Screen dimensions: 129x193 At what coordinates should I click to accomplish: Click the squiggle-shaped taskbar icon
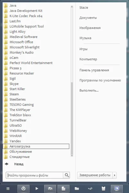(90, 189)
